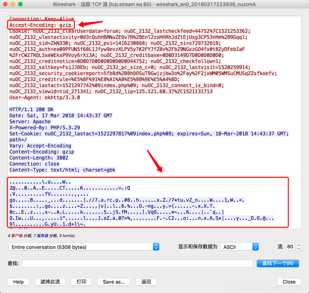The height and width of the screenshot is (293, 309).
Task: Click the Save as... button
Action: click(114, 282)
